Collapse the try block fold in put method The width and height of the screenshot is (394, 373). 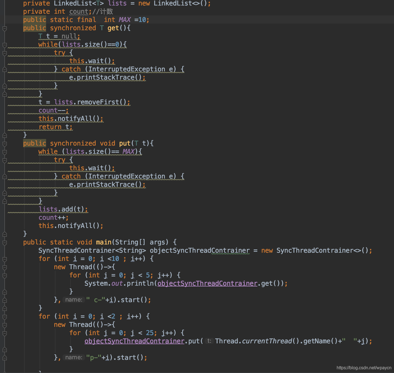tap(5, 160)
